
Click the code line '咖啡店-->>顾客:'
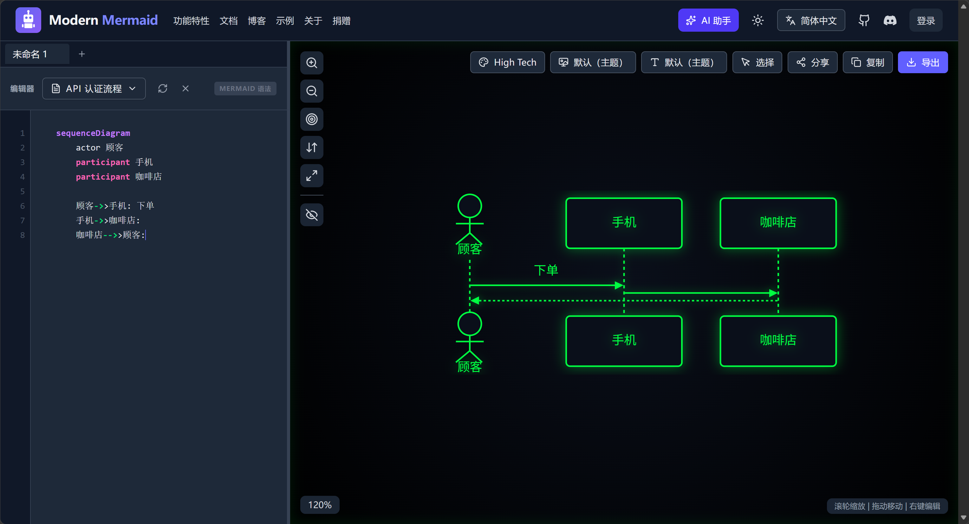(x=111, y=235)
